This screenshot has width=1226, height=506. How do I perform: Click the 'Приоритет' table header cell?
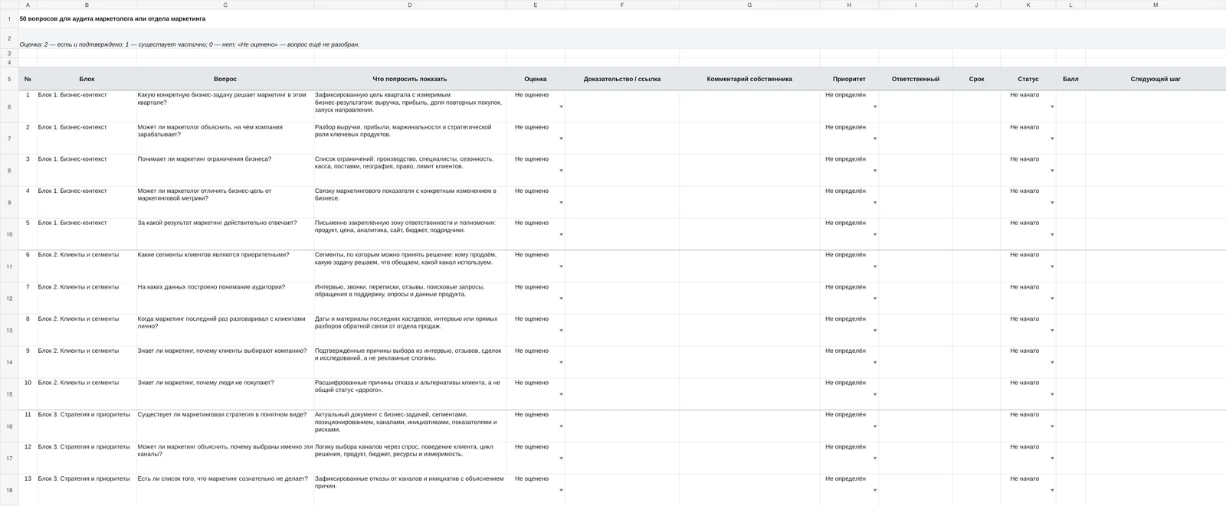point(849,79)
